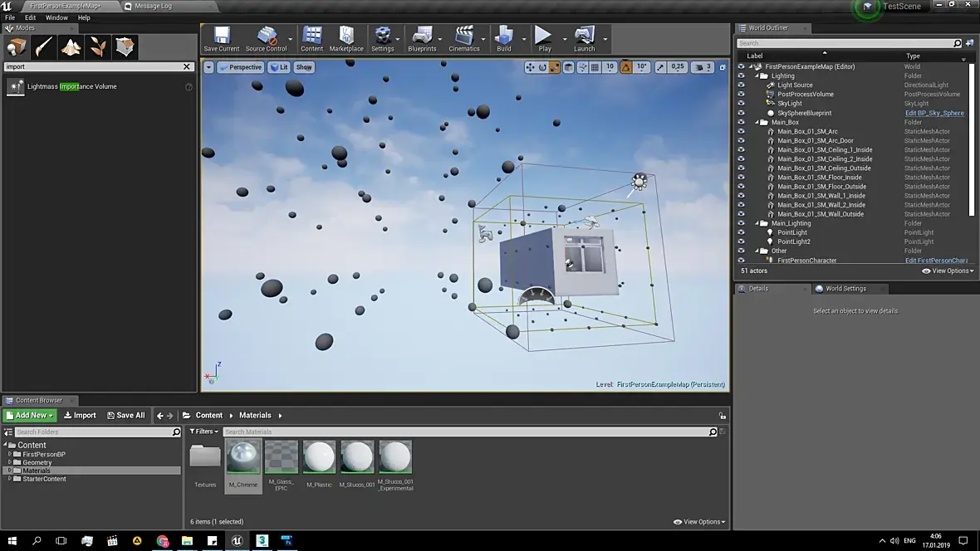The height and width of the screenshot is (551, 980).
Task: Switch to Foliage mode
Action: 98,47
